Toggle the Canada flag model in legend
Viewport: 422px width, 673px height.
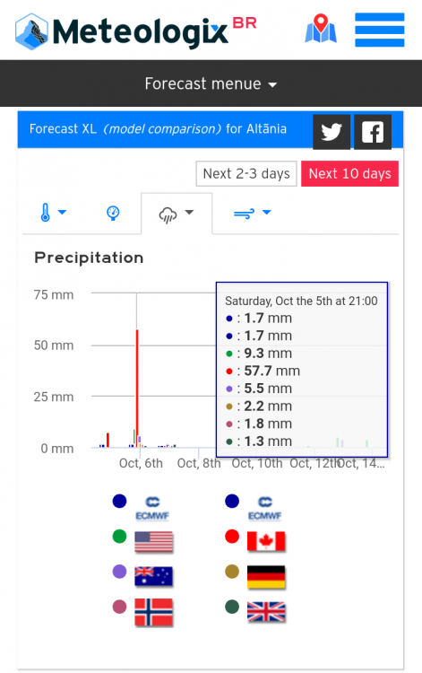pos(266,541)
